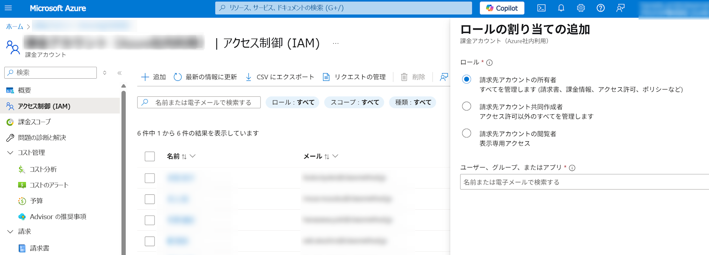Go to ホーム breadcrumb link

point(15,27)
